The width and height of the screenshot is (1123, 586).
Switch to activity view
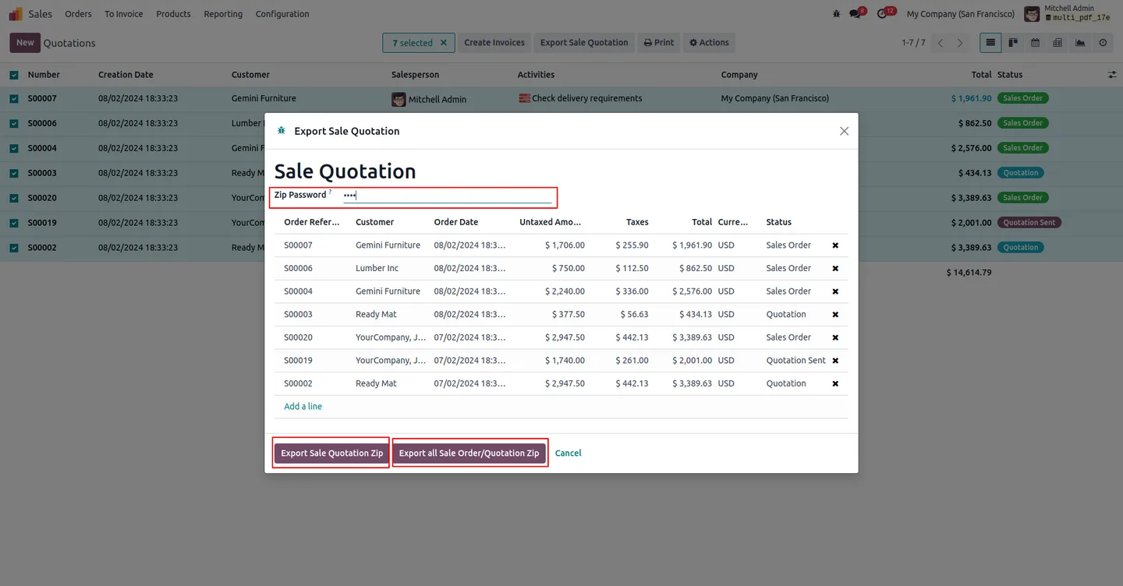1103,43
